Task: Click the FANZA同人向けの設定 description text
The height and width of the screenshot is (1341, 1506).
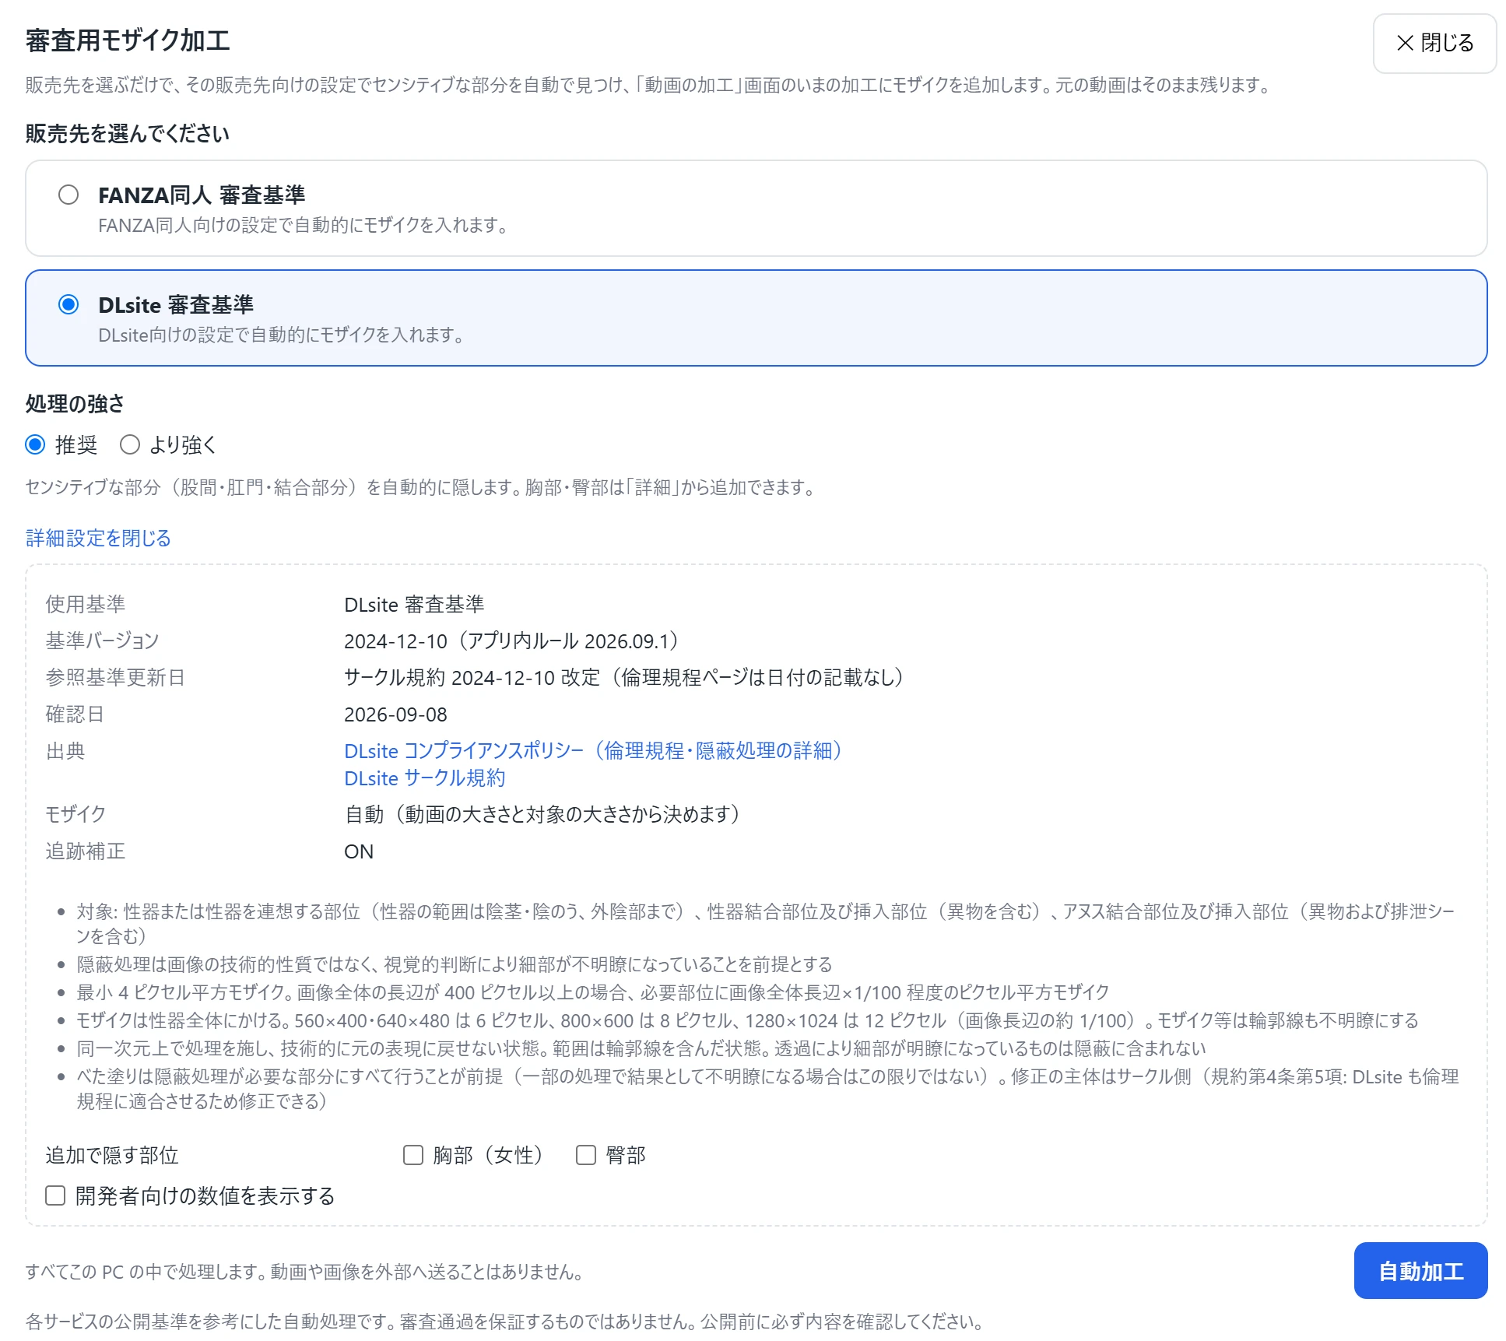Action: click(x=304, y=225)
